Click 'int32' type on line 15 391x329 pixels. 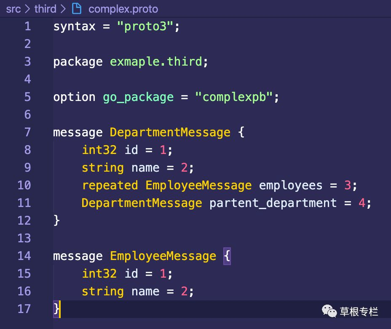pyautogui.click(x=99, y=274)
